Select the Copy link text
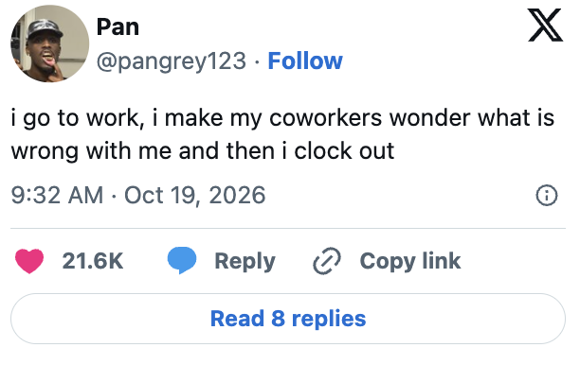Screen dimensions: 580x365 pyautogui.click(x=410, y=262)
